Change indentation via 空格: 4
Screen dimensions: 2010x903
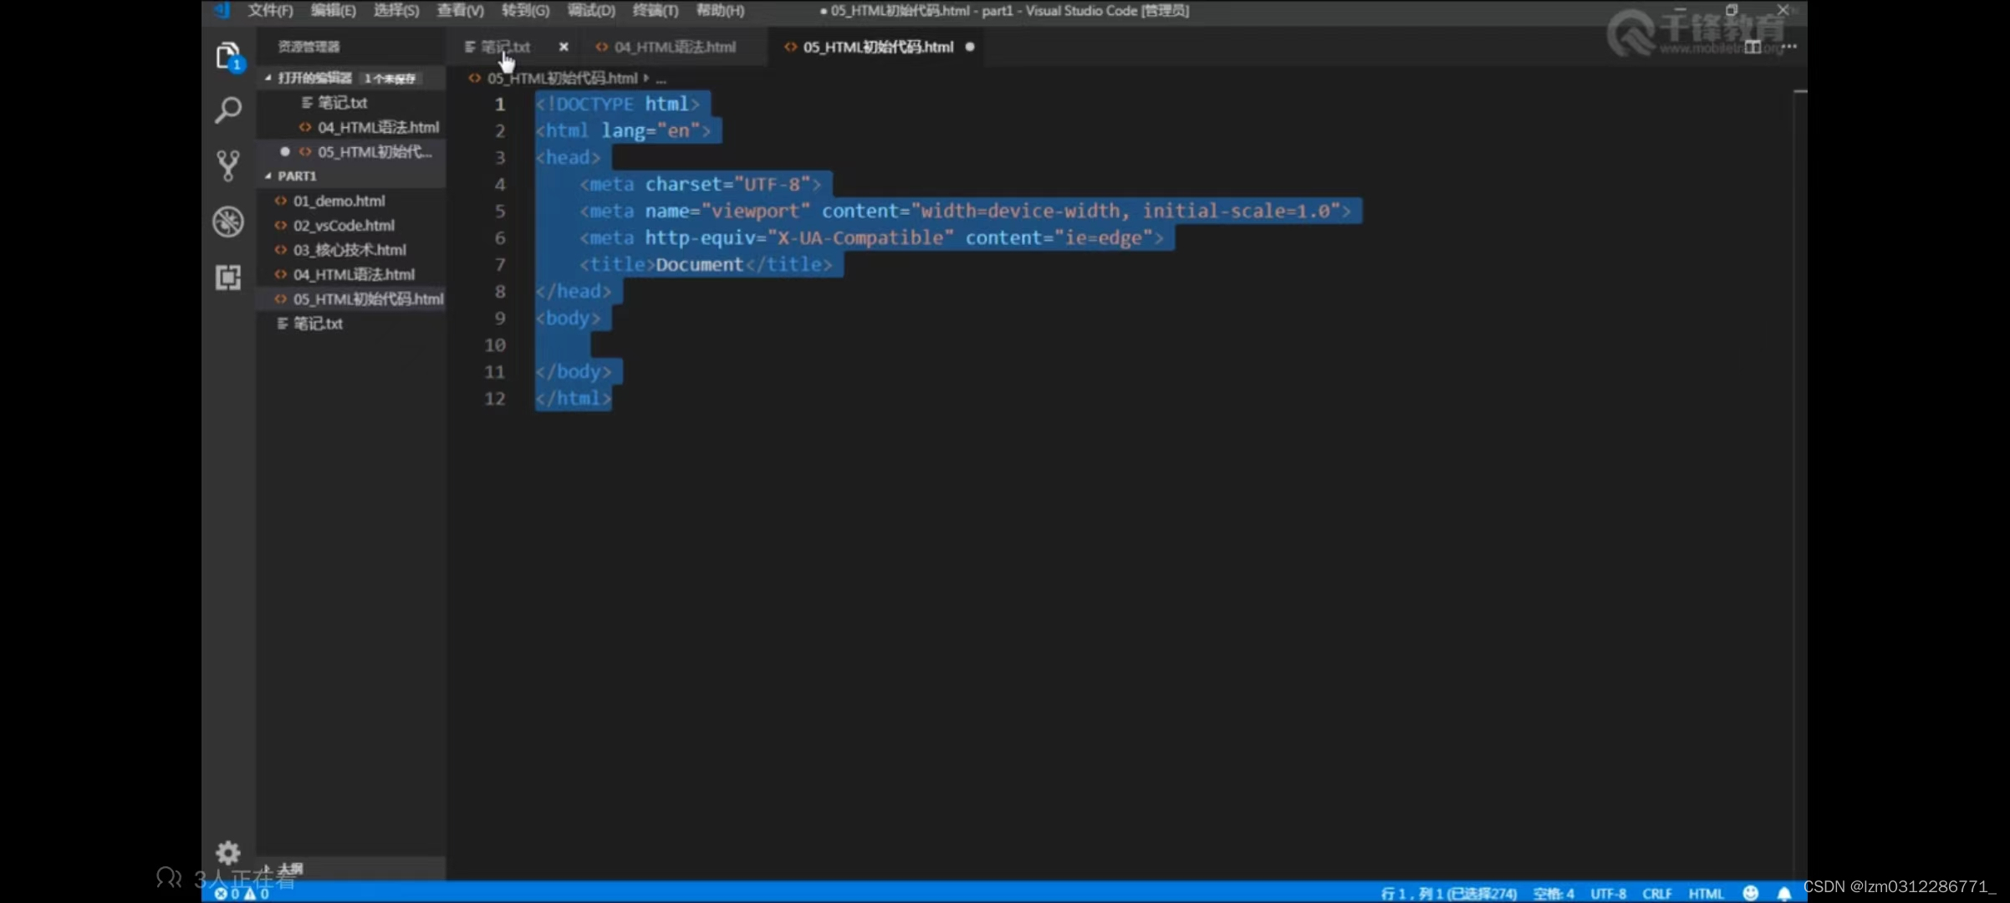click(x=1553, y=894)
